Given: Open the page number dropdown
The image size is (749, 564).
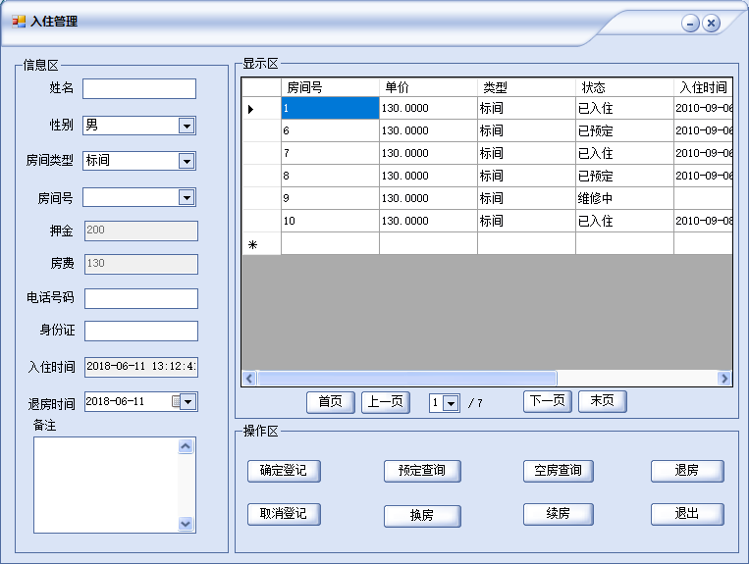Looking at the screenshot, I should tap(451, 403).
